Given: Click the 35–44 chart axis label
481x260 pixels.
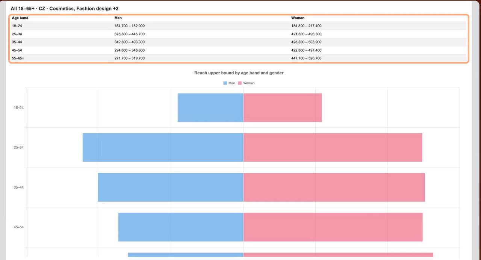Looking at the screenshot, I should coord(19,187).
